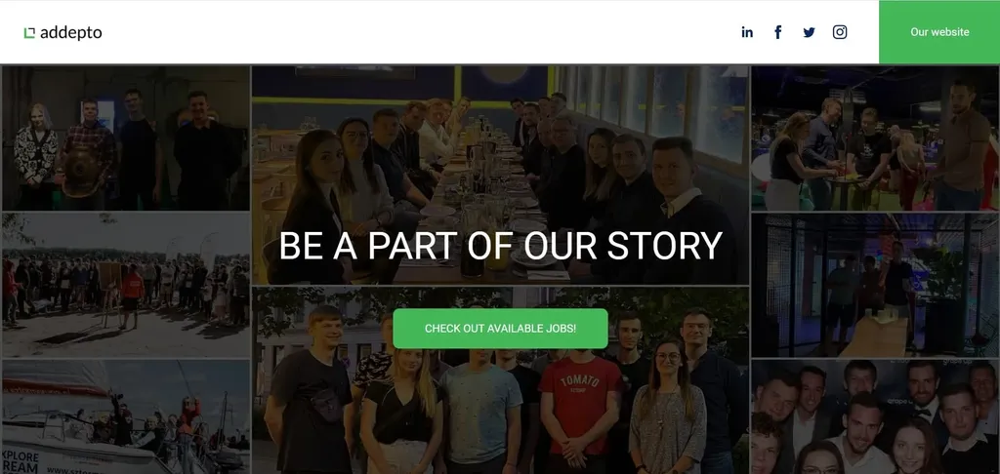The height and width of the screenshot is (474, 1000).
Task: Click Check Out Available Jobs button
Action: (x=500, y=329)
